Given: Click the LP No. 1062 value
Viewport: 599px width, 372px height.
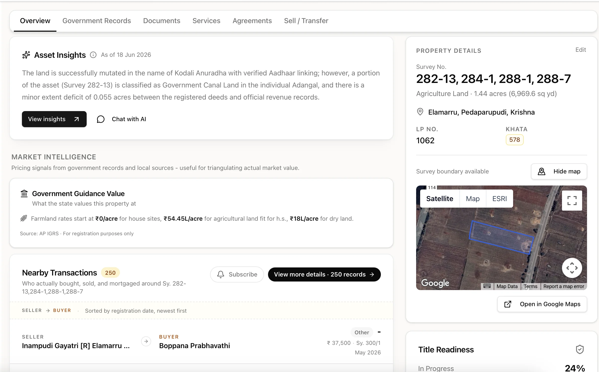Looking at the screenshot, I should point(425,141).
